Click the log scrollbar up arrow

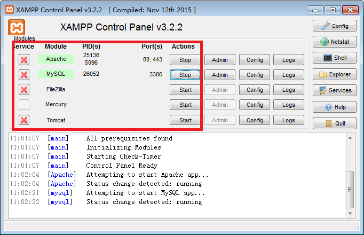(350, 138)
